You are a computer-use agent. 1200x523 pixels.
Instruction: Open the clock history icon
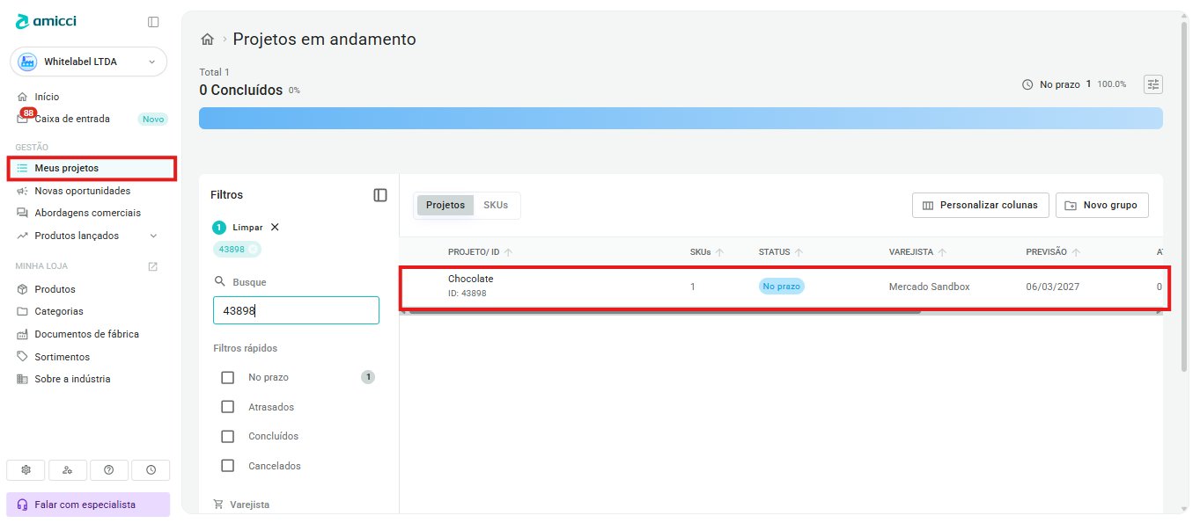pyautogui.click(x=151, y=470)
